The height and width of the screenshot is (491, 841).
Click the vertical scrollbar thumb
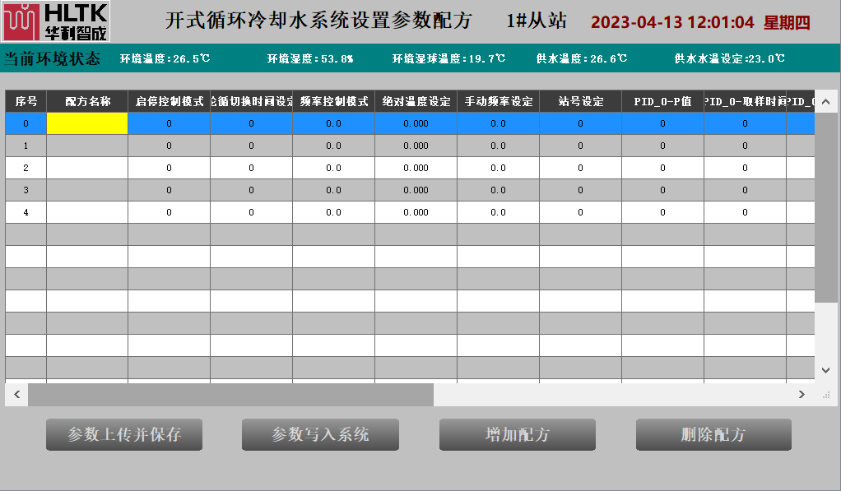point(826,206)
